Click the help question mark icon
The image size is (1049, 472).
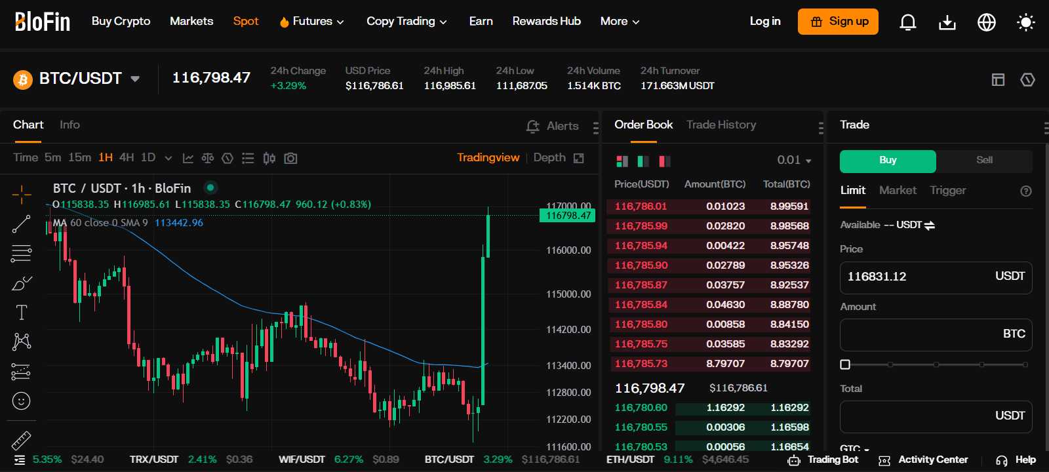pyautogui.click(x=1026, y=191)
